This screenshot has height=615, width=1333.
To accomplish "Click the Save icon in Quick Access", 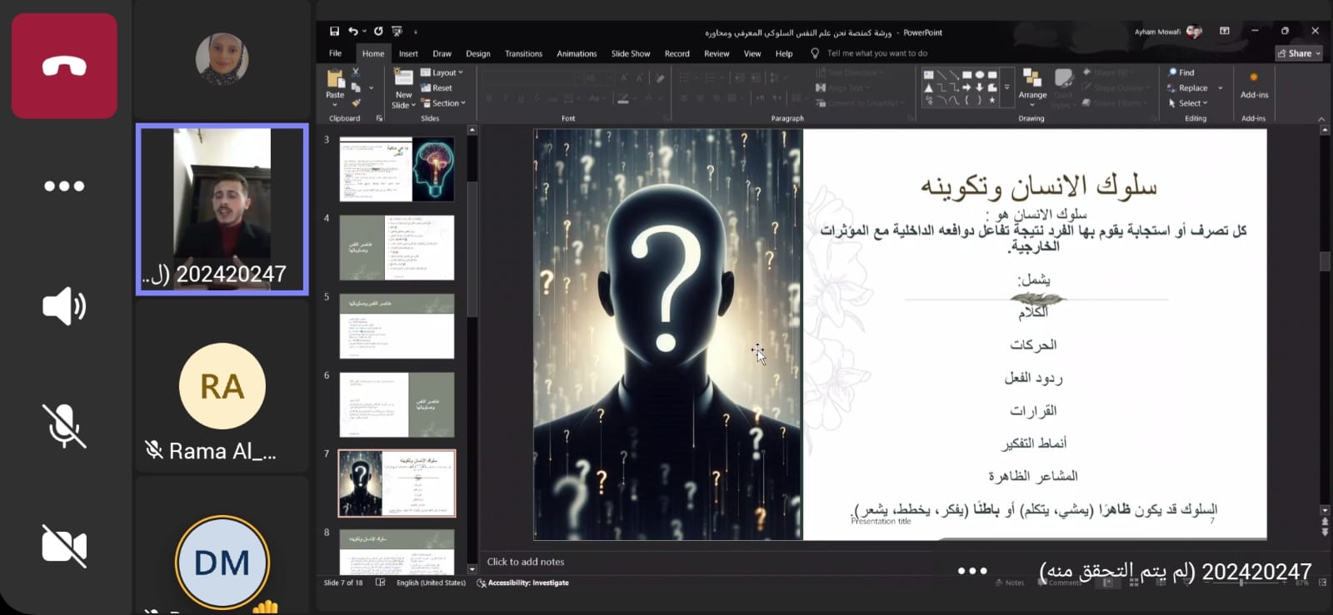I will point(334,32).
